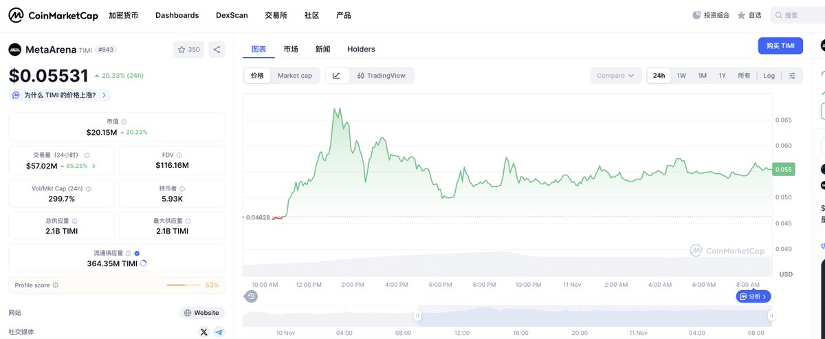
Task: Switch to line chart view icon
Action: point(336,76)
